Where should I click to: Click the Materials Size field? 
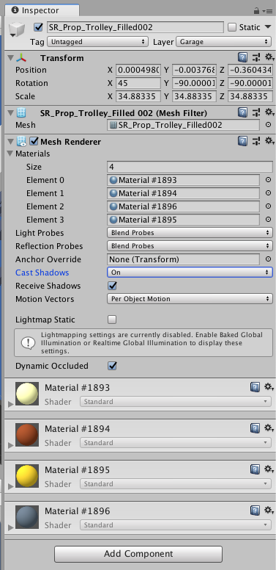coord(190,167)
